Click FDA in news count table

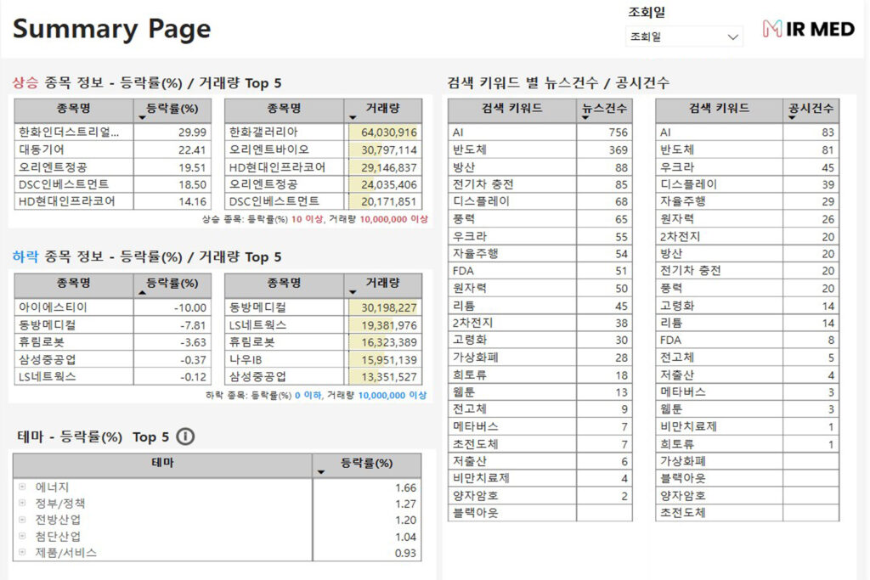[x=463, y=271]
